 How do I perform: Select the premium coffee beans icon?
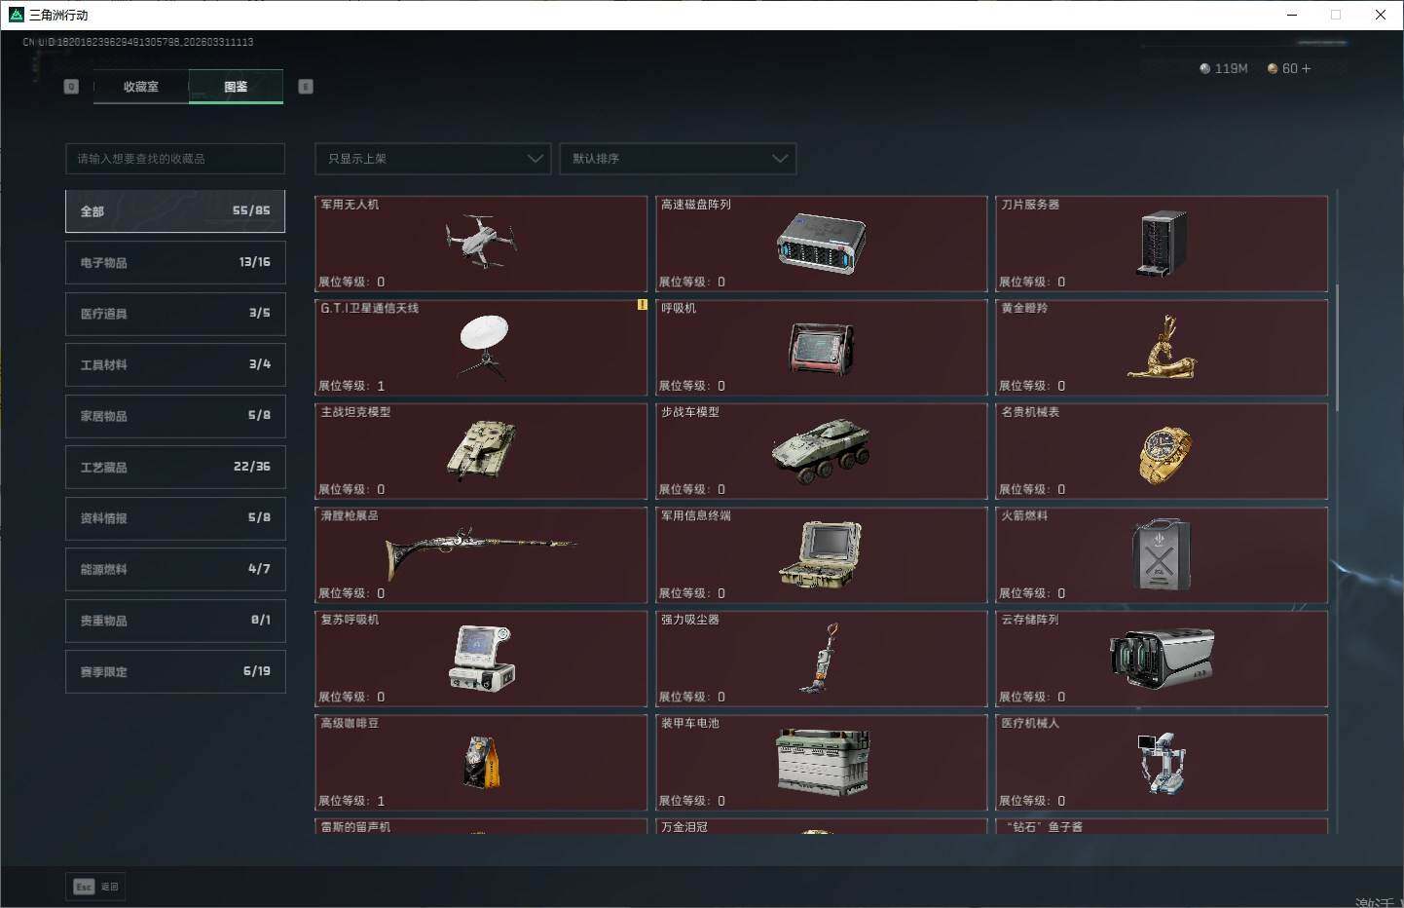pos(482,761)
